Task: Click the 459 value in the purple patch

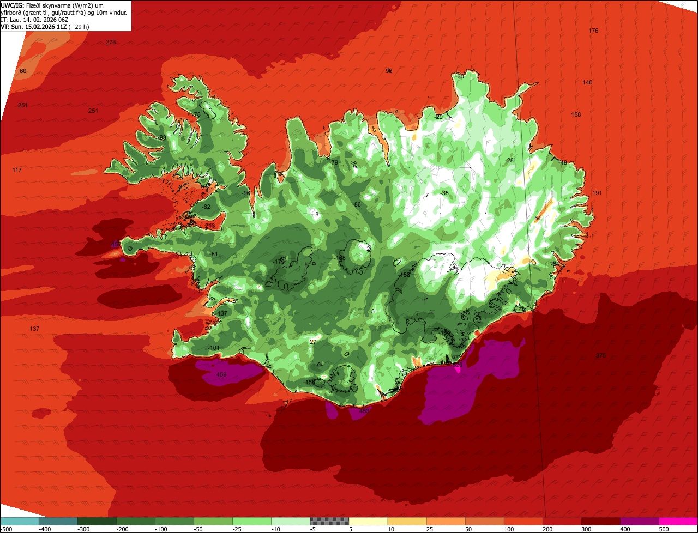Action: coord(221,374)
